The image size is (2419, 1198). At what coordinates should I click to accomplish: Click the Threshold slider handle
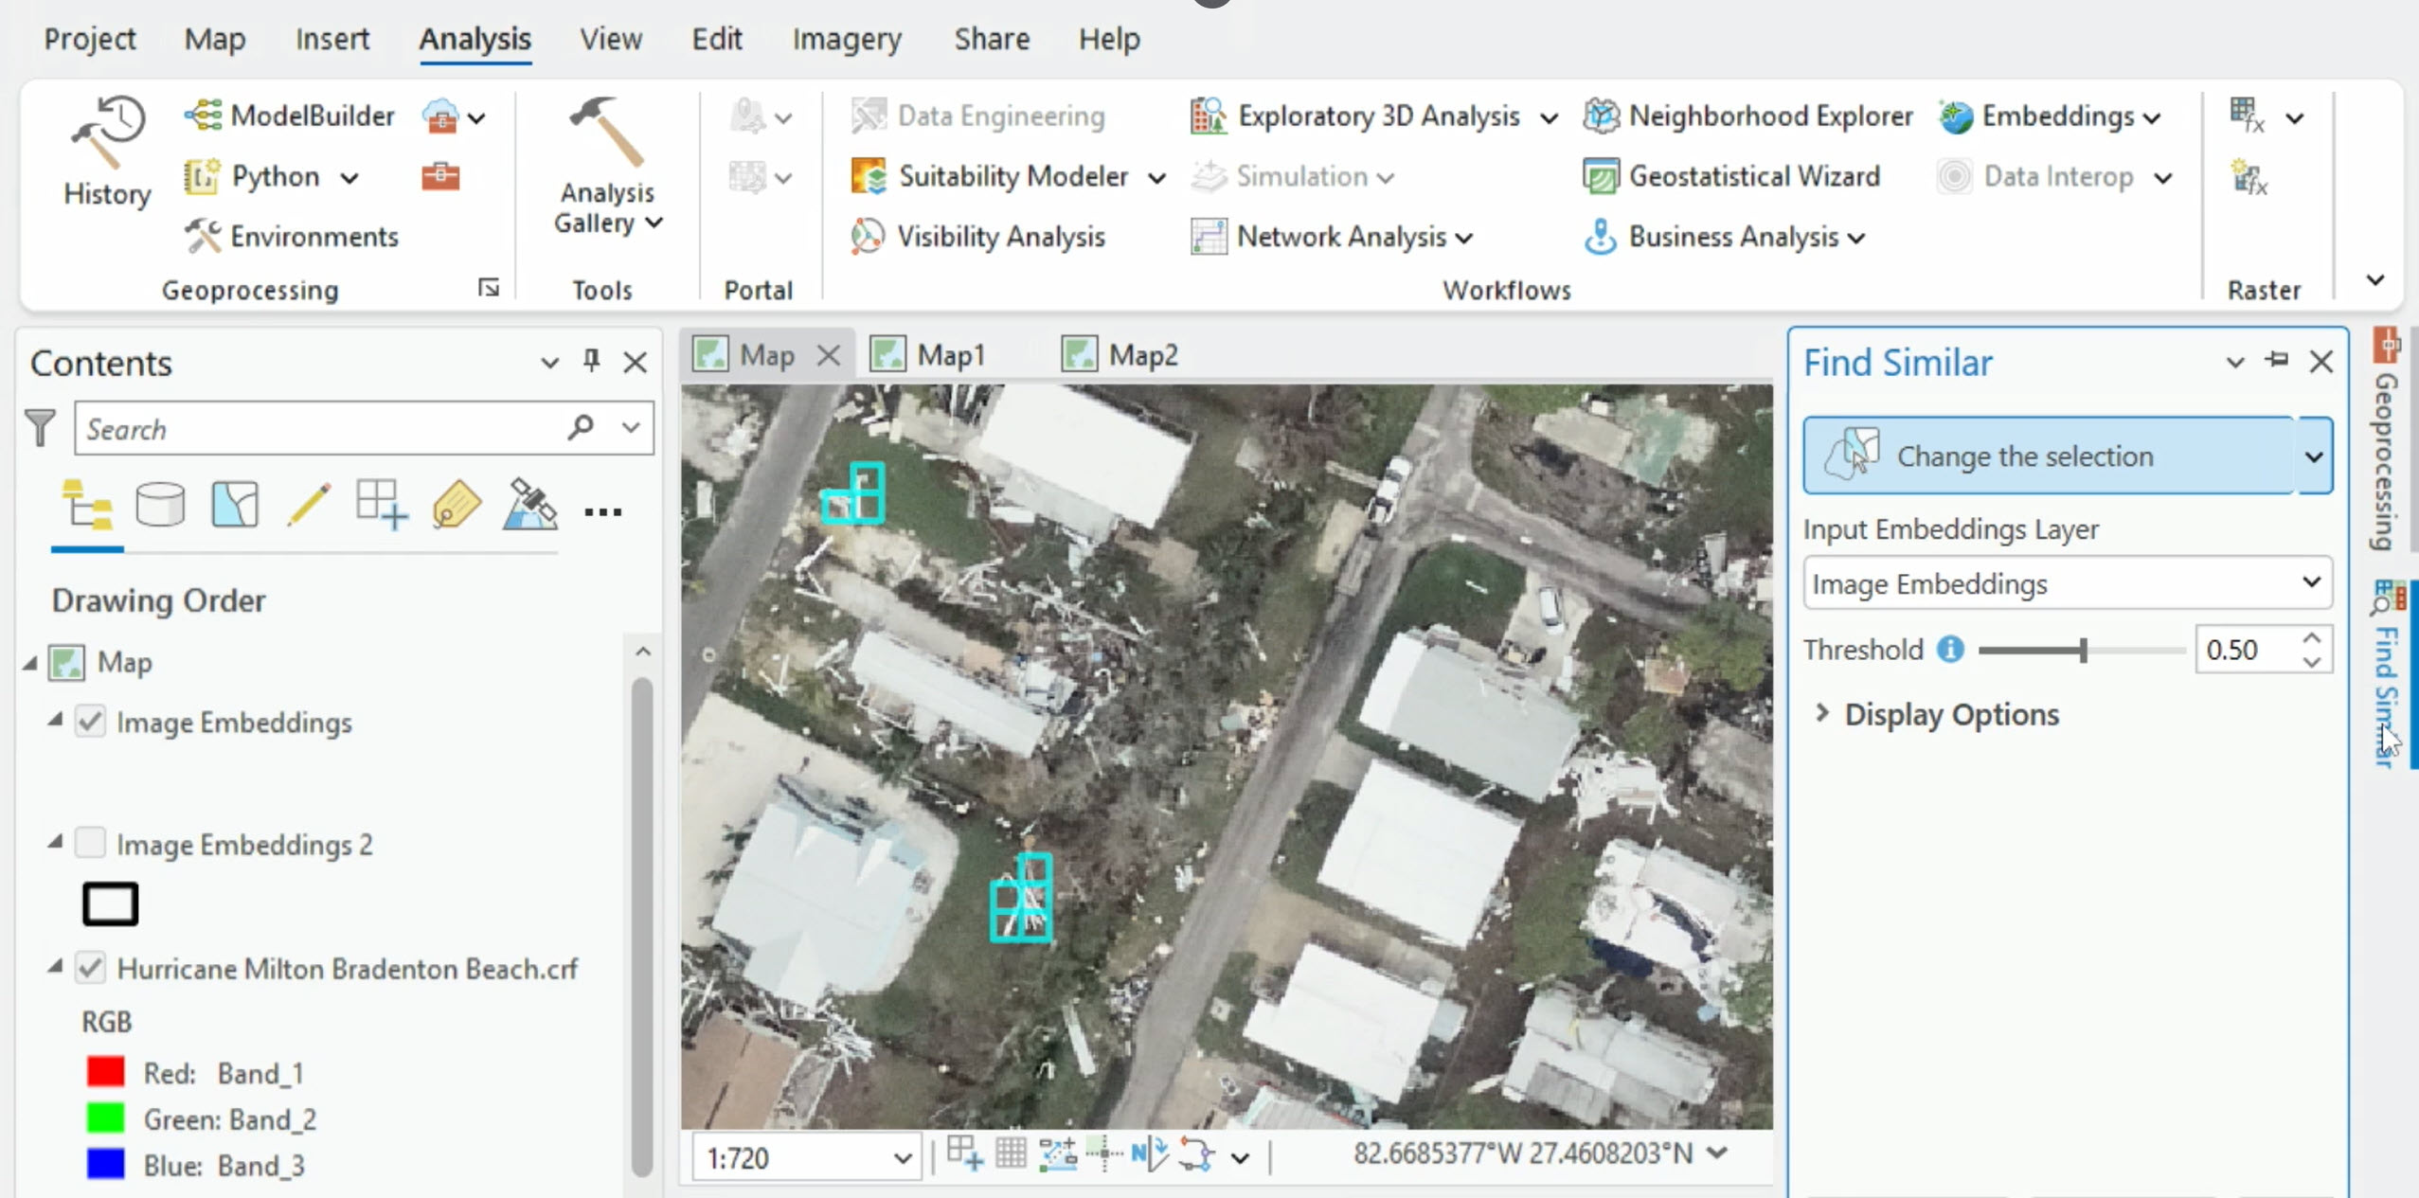(x=2083, y=651)
